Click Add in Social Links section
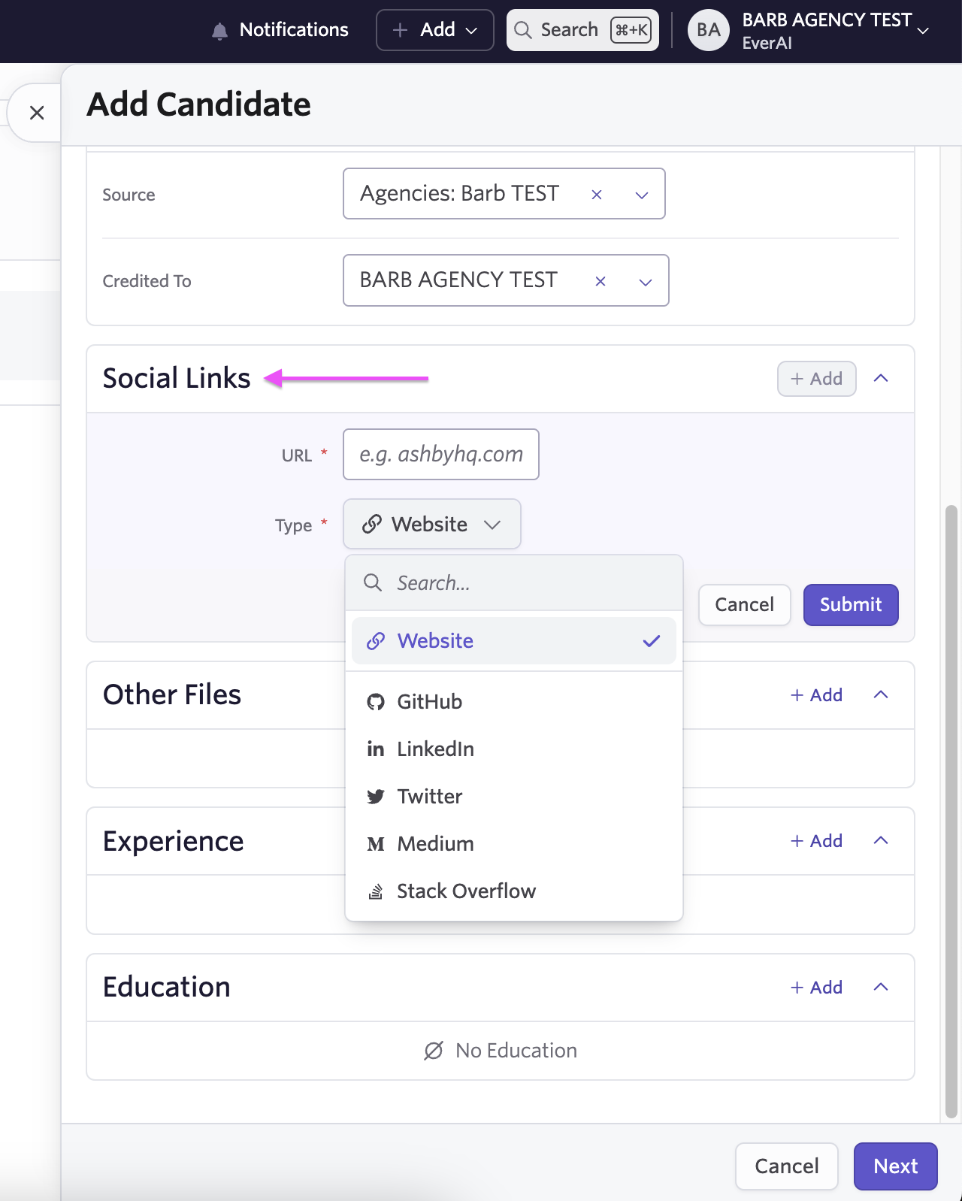Screen dimensions: 962x1201 coord(816,379)
